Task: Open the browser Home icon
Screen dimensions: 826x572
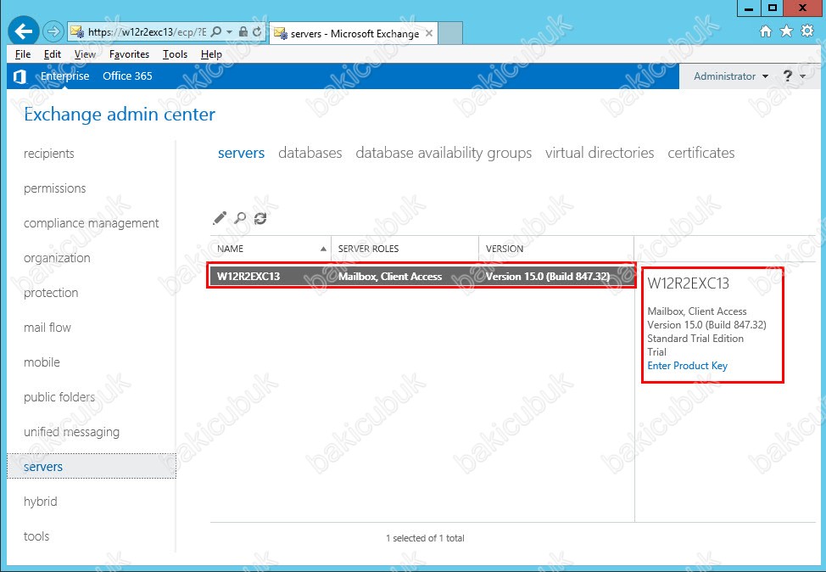Action: (x=766, y=31)
